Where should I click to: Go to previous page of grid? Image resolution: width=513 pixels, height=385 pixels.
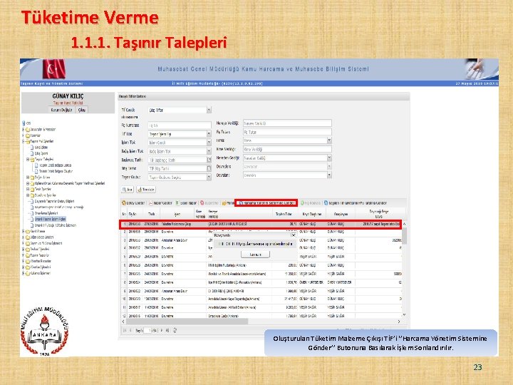coord(130,331)
